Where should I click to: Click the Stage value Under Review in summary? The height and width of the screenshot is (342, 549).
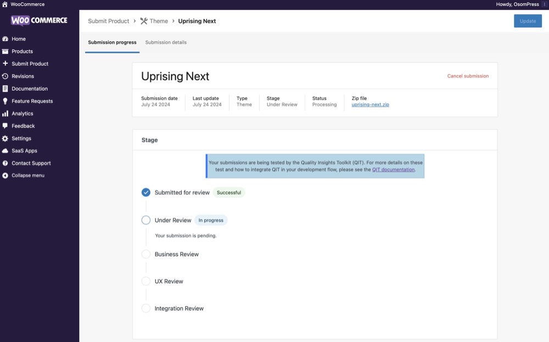click(x=282, y=104)
